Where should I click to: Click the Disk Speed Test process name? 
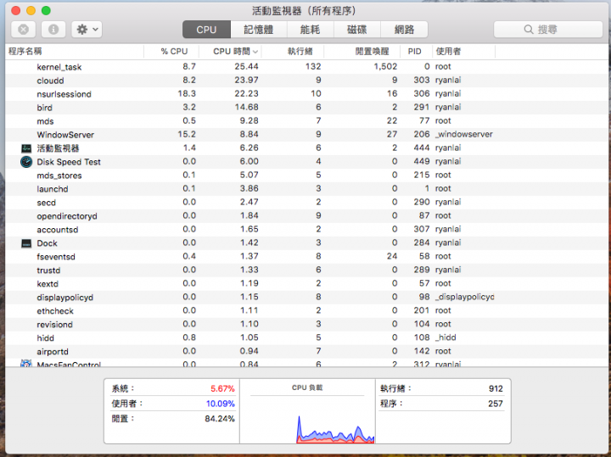69,162
